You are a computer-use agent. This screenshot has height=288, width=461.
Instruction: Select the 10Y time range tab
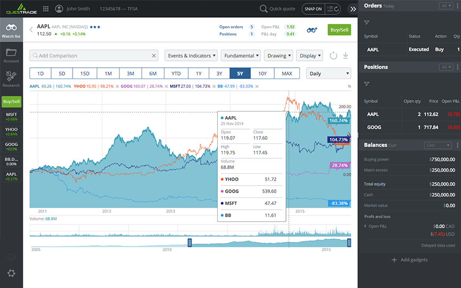coord(263,74)
